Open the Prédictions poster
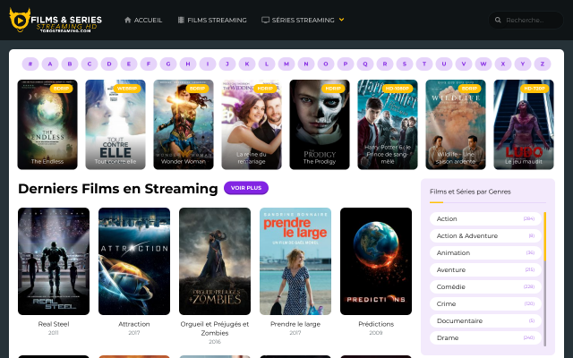The width and height of the screenshot is (573, 358). 376,261
